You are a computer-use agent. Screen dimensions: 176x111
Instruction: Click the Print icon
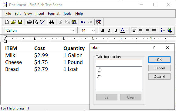[x=29, y=22]
